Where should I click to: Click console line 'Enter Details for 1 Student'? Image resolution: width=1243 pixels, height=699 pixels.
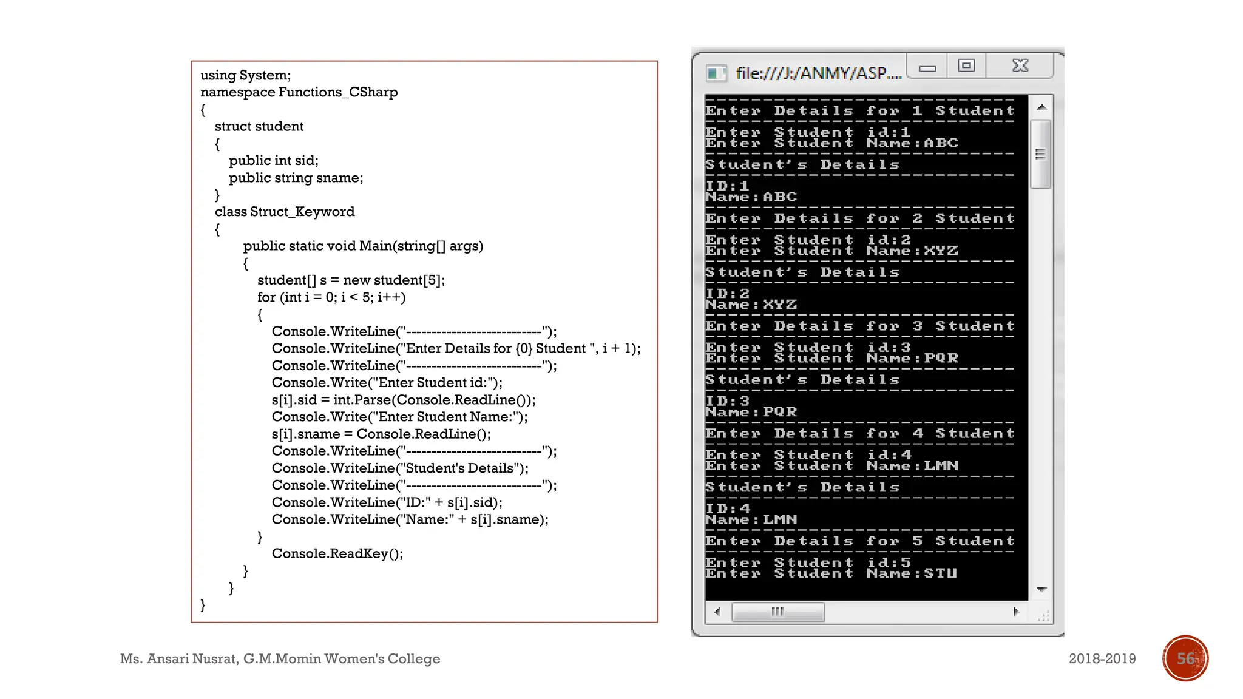tap(860, 111)
